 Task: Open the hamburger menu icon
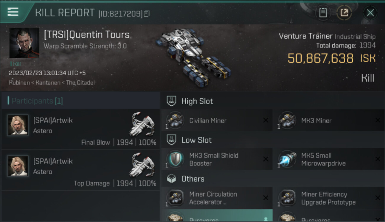pos(13,12)
